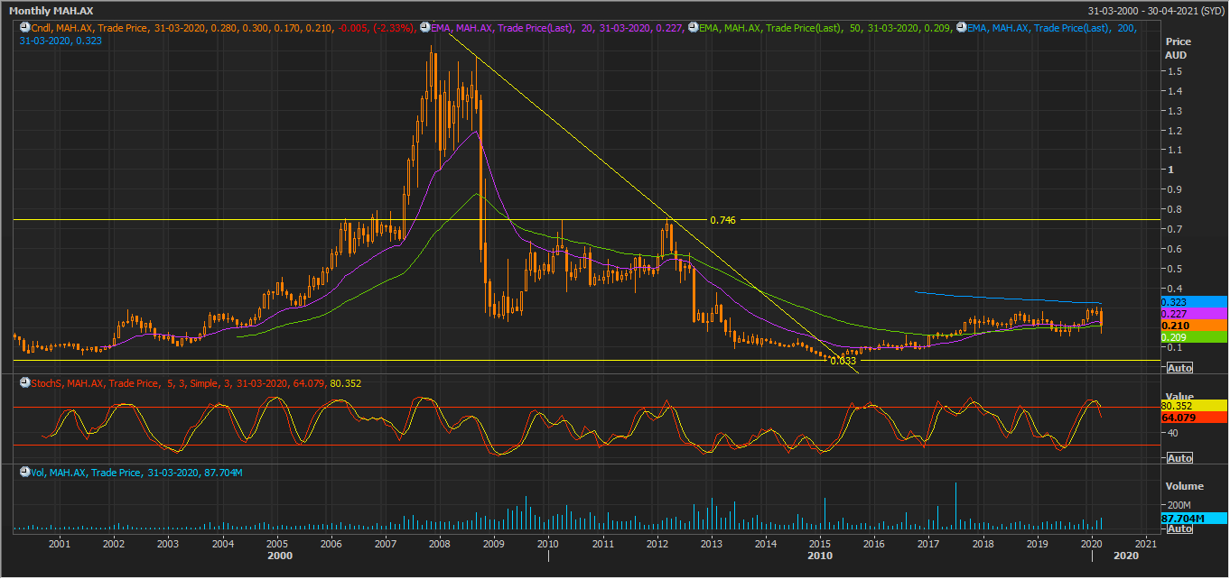The height and width of the screenshot is (579, 1230).
Task: Click the clock icon beside the Vol legend
Action: pos(25,473)
